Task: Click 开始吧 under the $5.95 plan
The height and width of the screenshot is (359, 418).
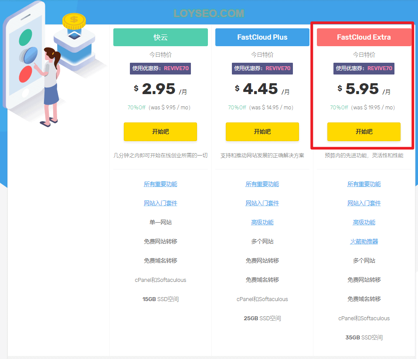Action: (x=364, y=132)
